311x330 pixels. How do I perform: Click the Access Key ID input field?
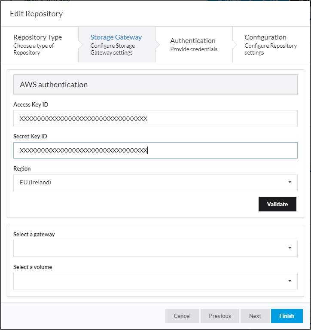coord(155,118)
